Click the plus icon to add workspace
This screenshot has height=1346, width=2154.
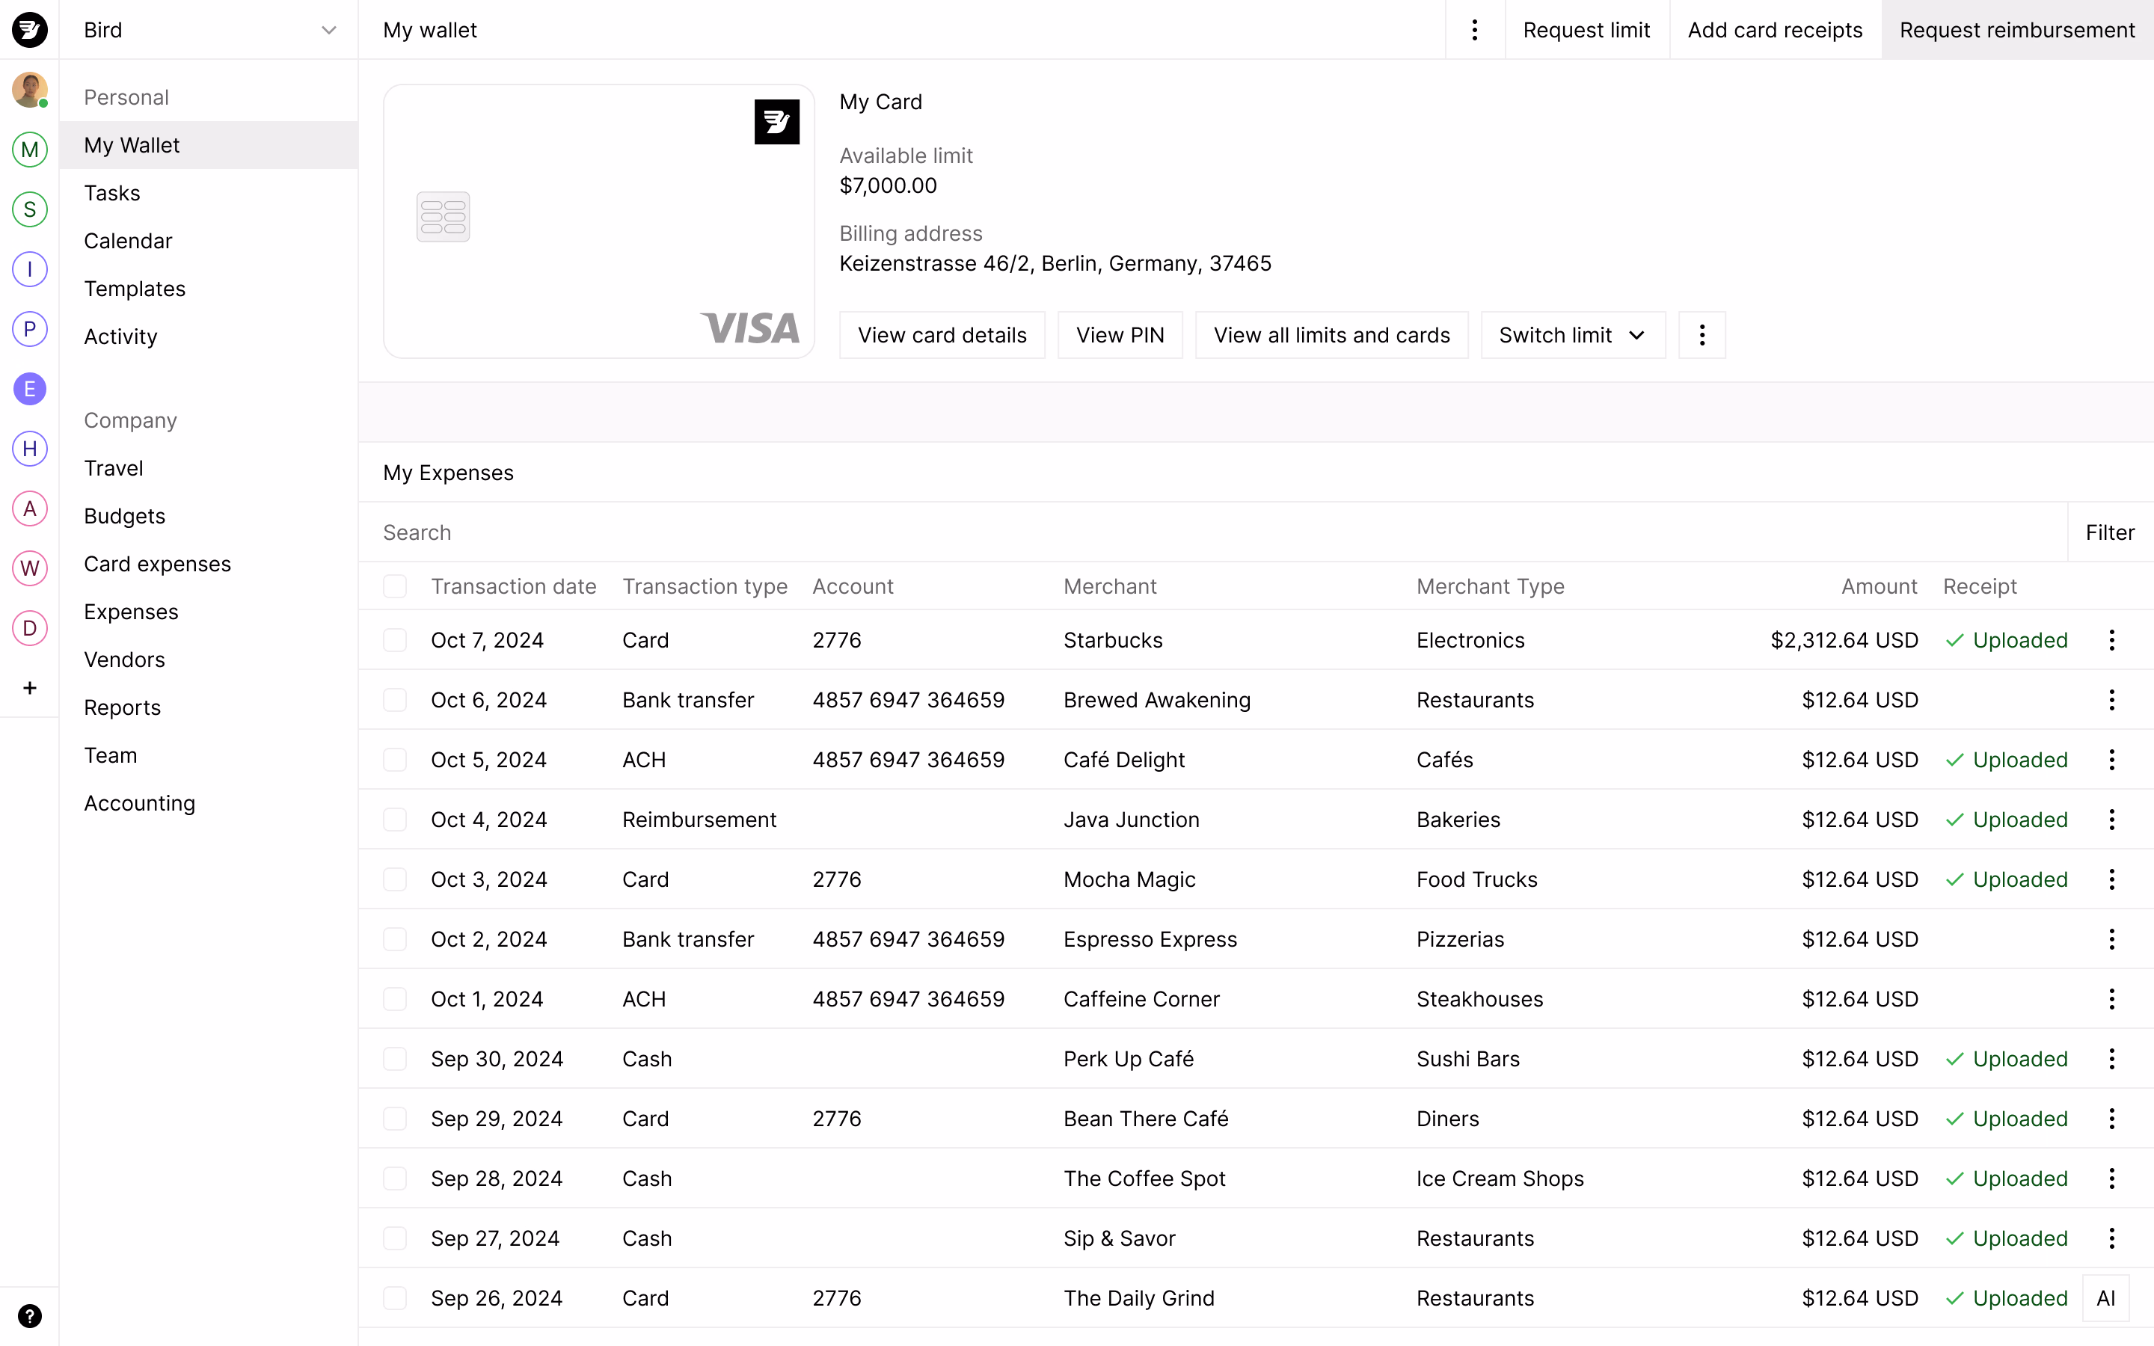click(x=29, y=688)
